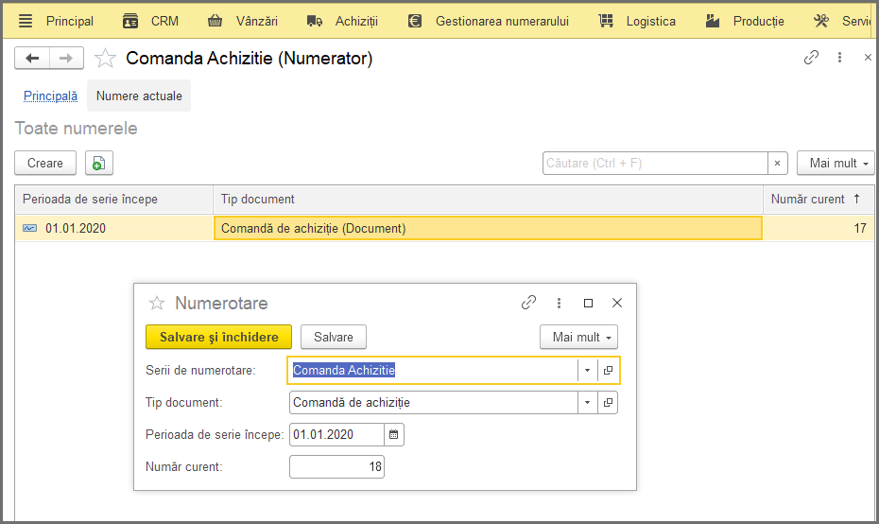Screen dimensions: 879x524
Task: Click the Vânzări basket icon
Action: 215,22
